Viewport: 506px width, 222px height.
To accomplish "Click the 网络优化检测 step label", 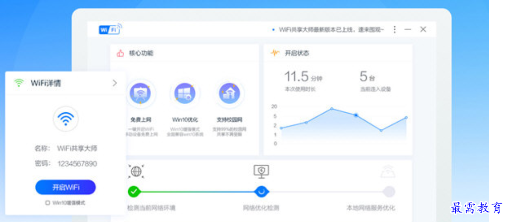I will coord(261,208).
